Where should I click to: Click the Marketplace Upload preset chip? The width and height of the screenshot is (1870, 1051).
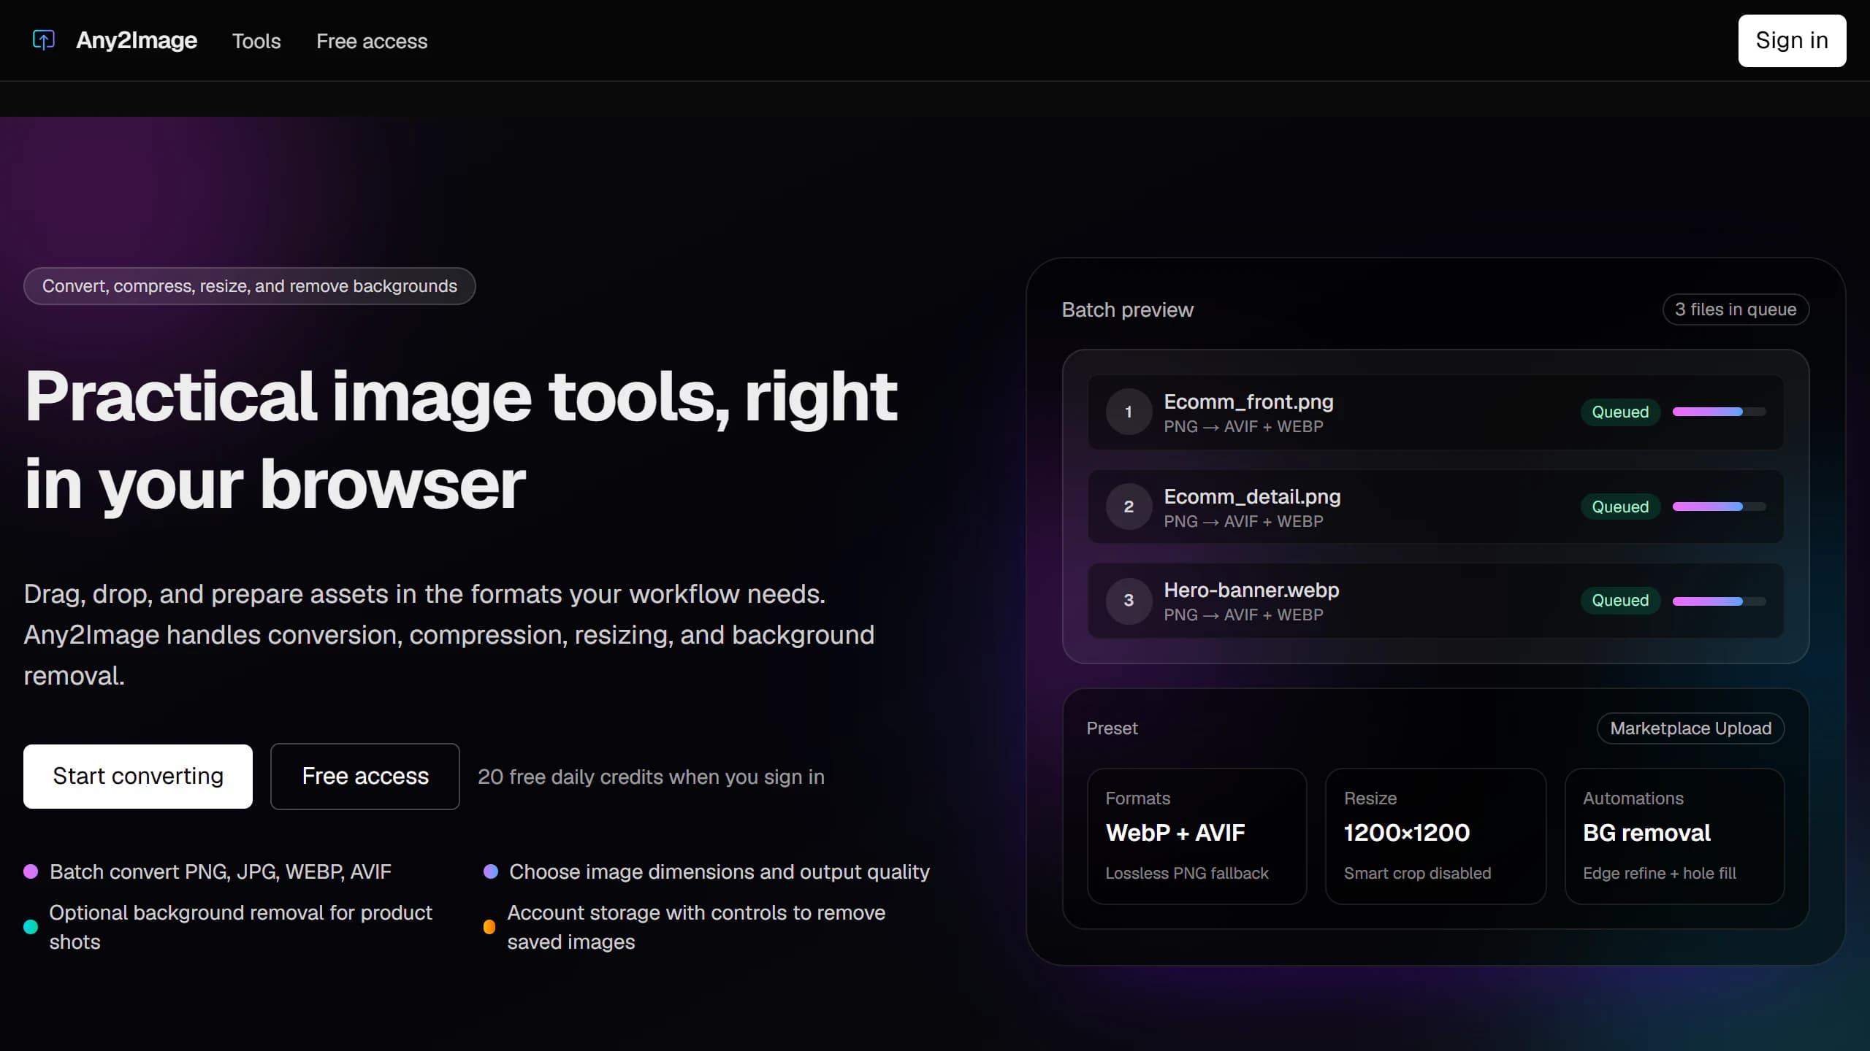(1690, 728)
